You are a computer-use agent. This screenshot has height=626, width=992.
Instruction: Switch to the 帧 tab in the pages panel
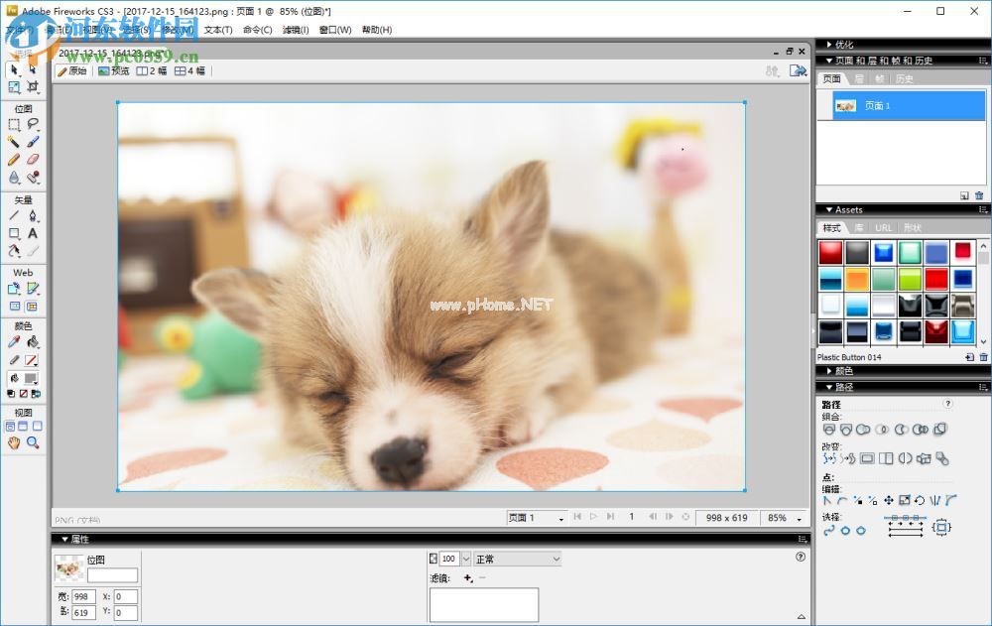[x=880, y=77]
